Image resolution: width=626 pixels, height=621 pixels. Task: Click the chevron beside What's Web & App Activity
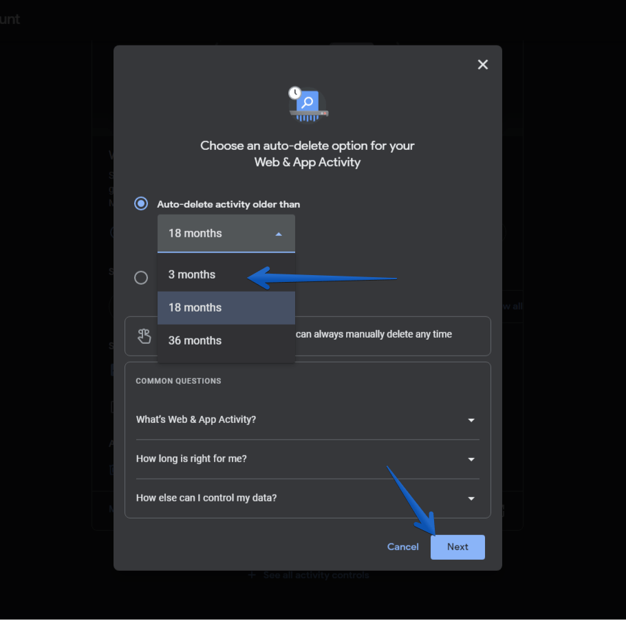pyautogui.click(x=471, y=420)
